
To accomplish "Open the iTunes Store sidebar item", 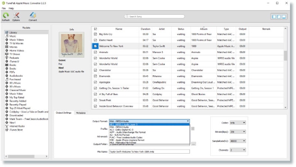I will (x=16, y=130).
